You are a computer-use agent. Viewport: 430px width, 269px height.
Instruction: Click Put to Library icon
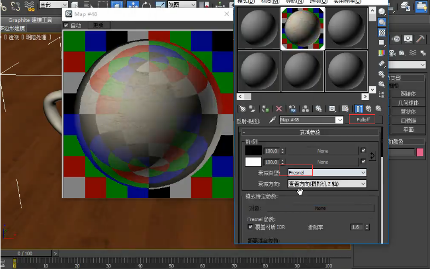[318, 109]
